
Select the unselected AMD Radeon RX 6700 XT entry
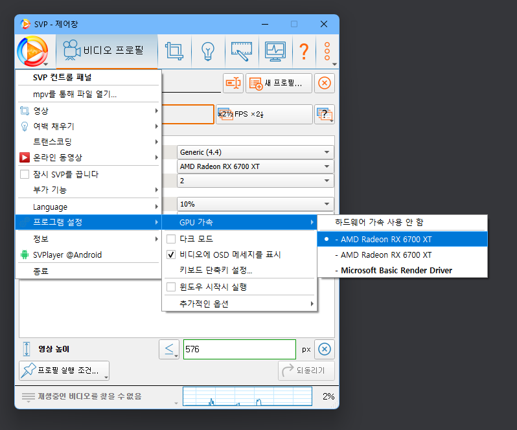(402, 255)
